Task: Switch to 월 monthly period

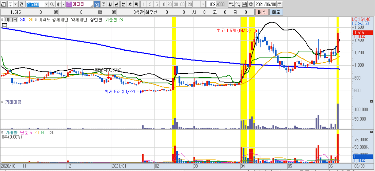Action: [110, 4]
